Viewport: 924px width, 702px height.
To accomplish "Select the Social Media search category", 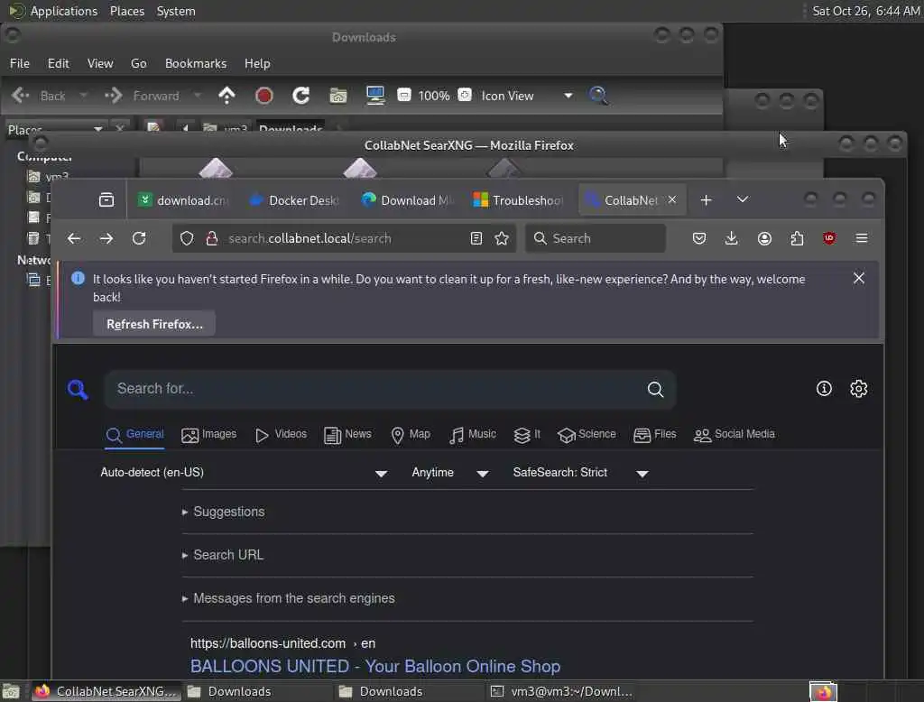I will (x=735, y=434).
